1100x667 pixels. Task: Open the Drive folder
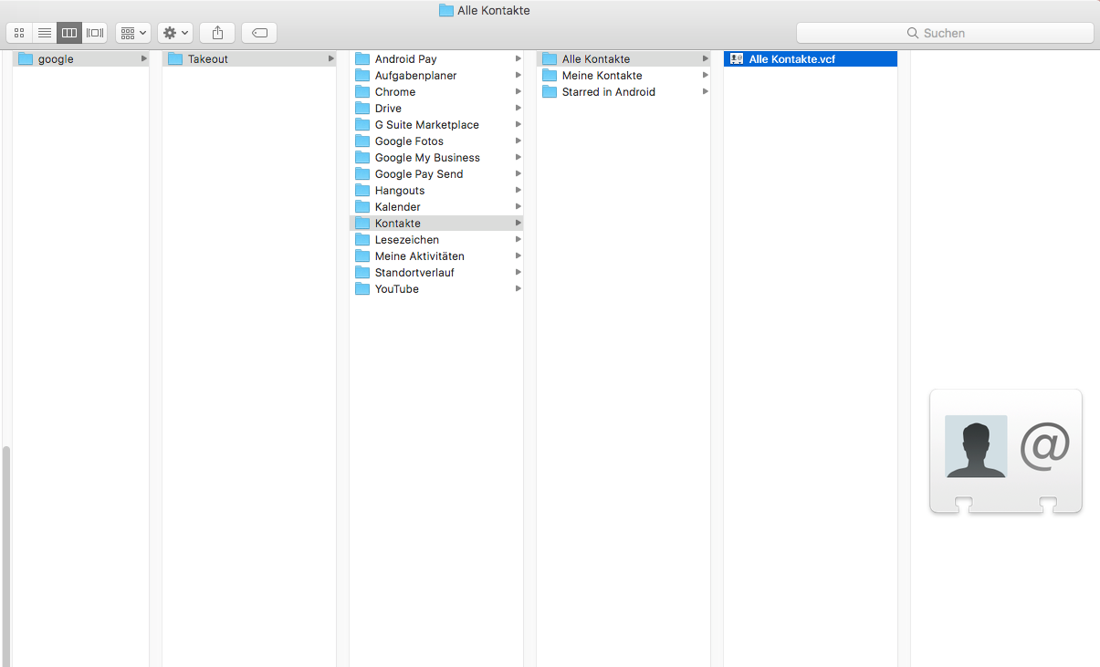436,108
